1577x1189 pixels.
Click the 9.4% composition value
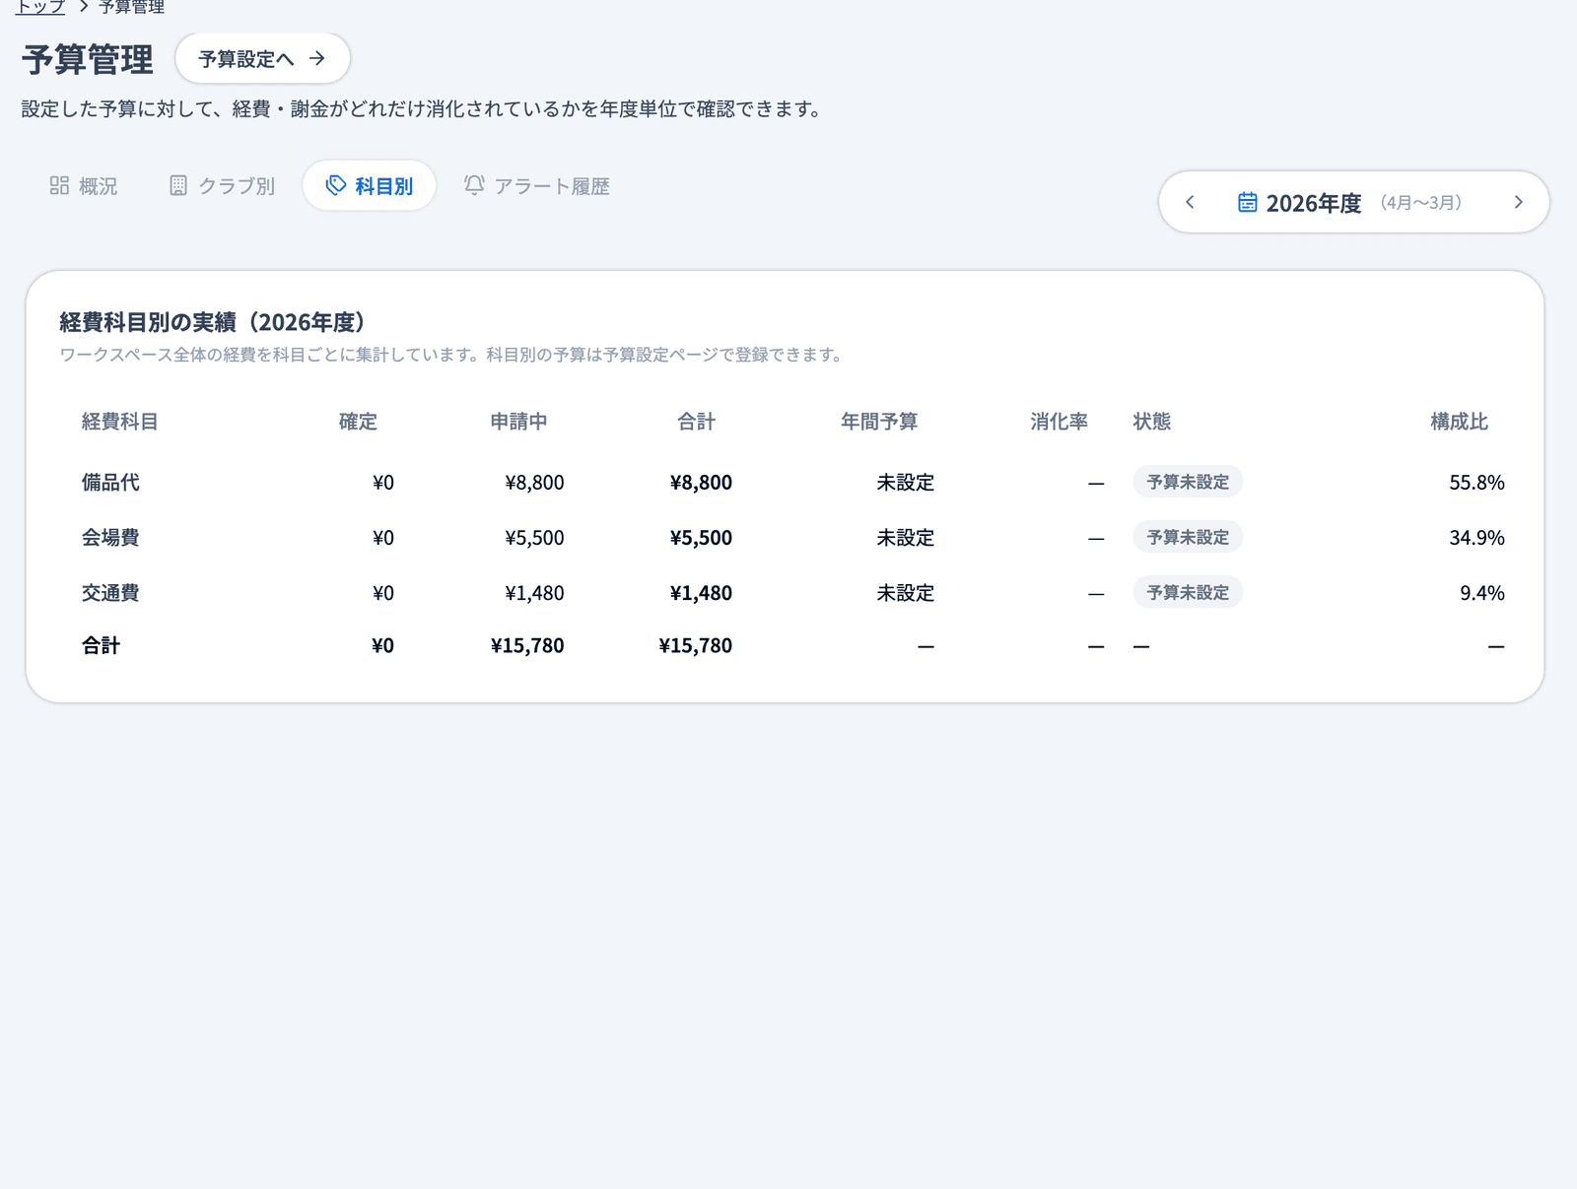(x=1482, y=593)
